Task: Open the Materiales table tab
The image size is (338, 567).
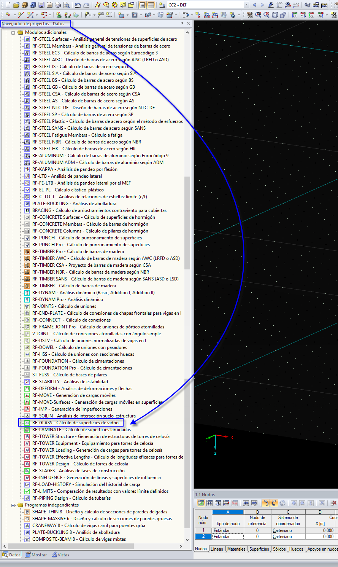Action: (x=236, y=549)
